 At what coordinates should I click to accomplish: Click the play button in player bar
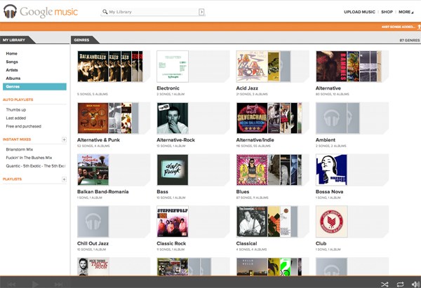point(35,284)
